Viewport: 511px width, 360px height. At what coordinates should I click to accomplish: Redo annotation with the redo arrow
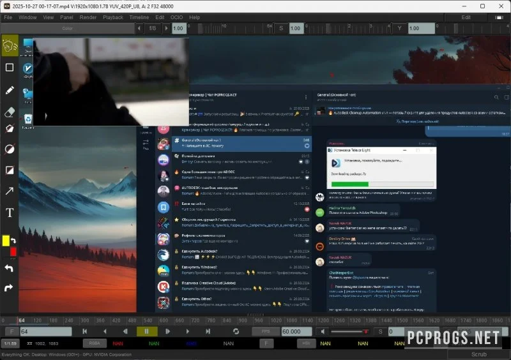tap(9, 288)
